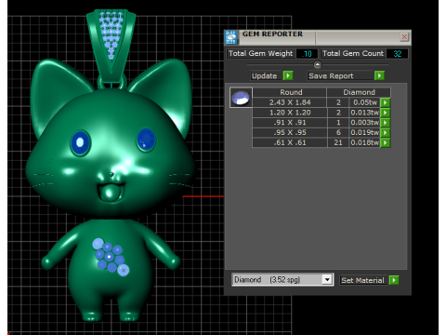Click the Total Gem Count label
The image size is (446, 335).
coord(353,54)
